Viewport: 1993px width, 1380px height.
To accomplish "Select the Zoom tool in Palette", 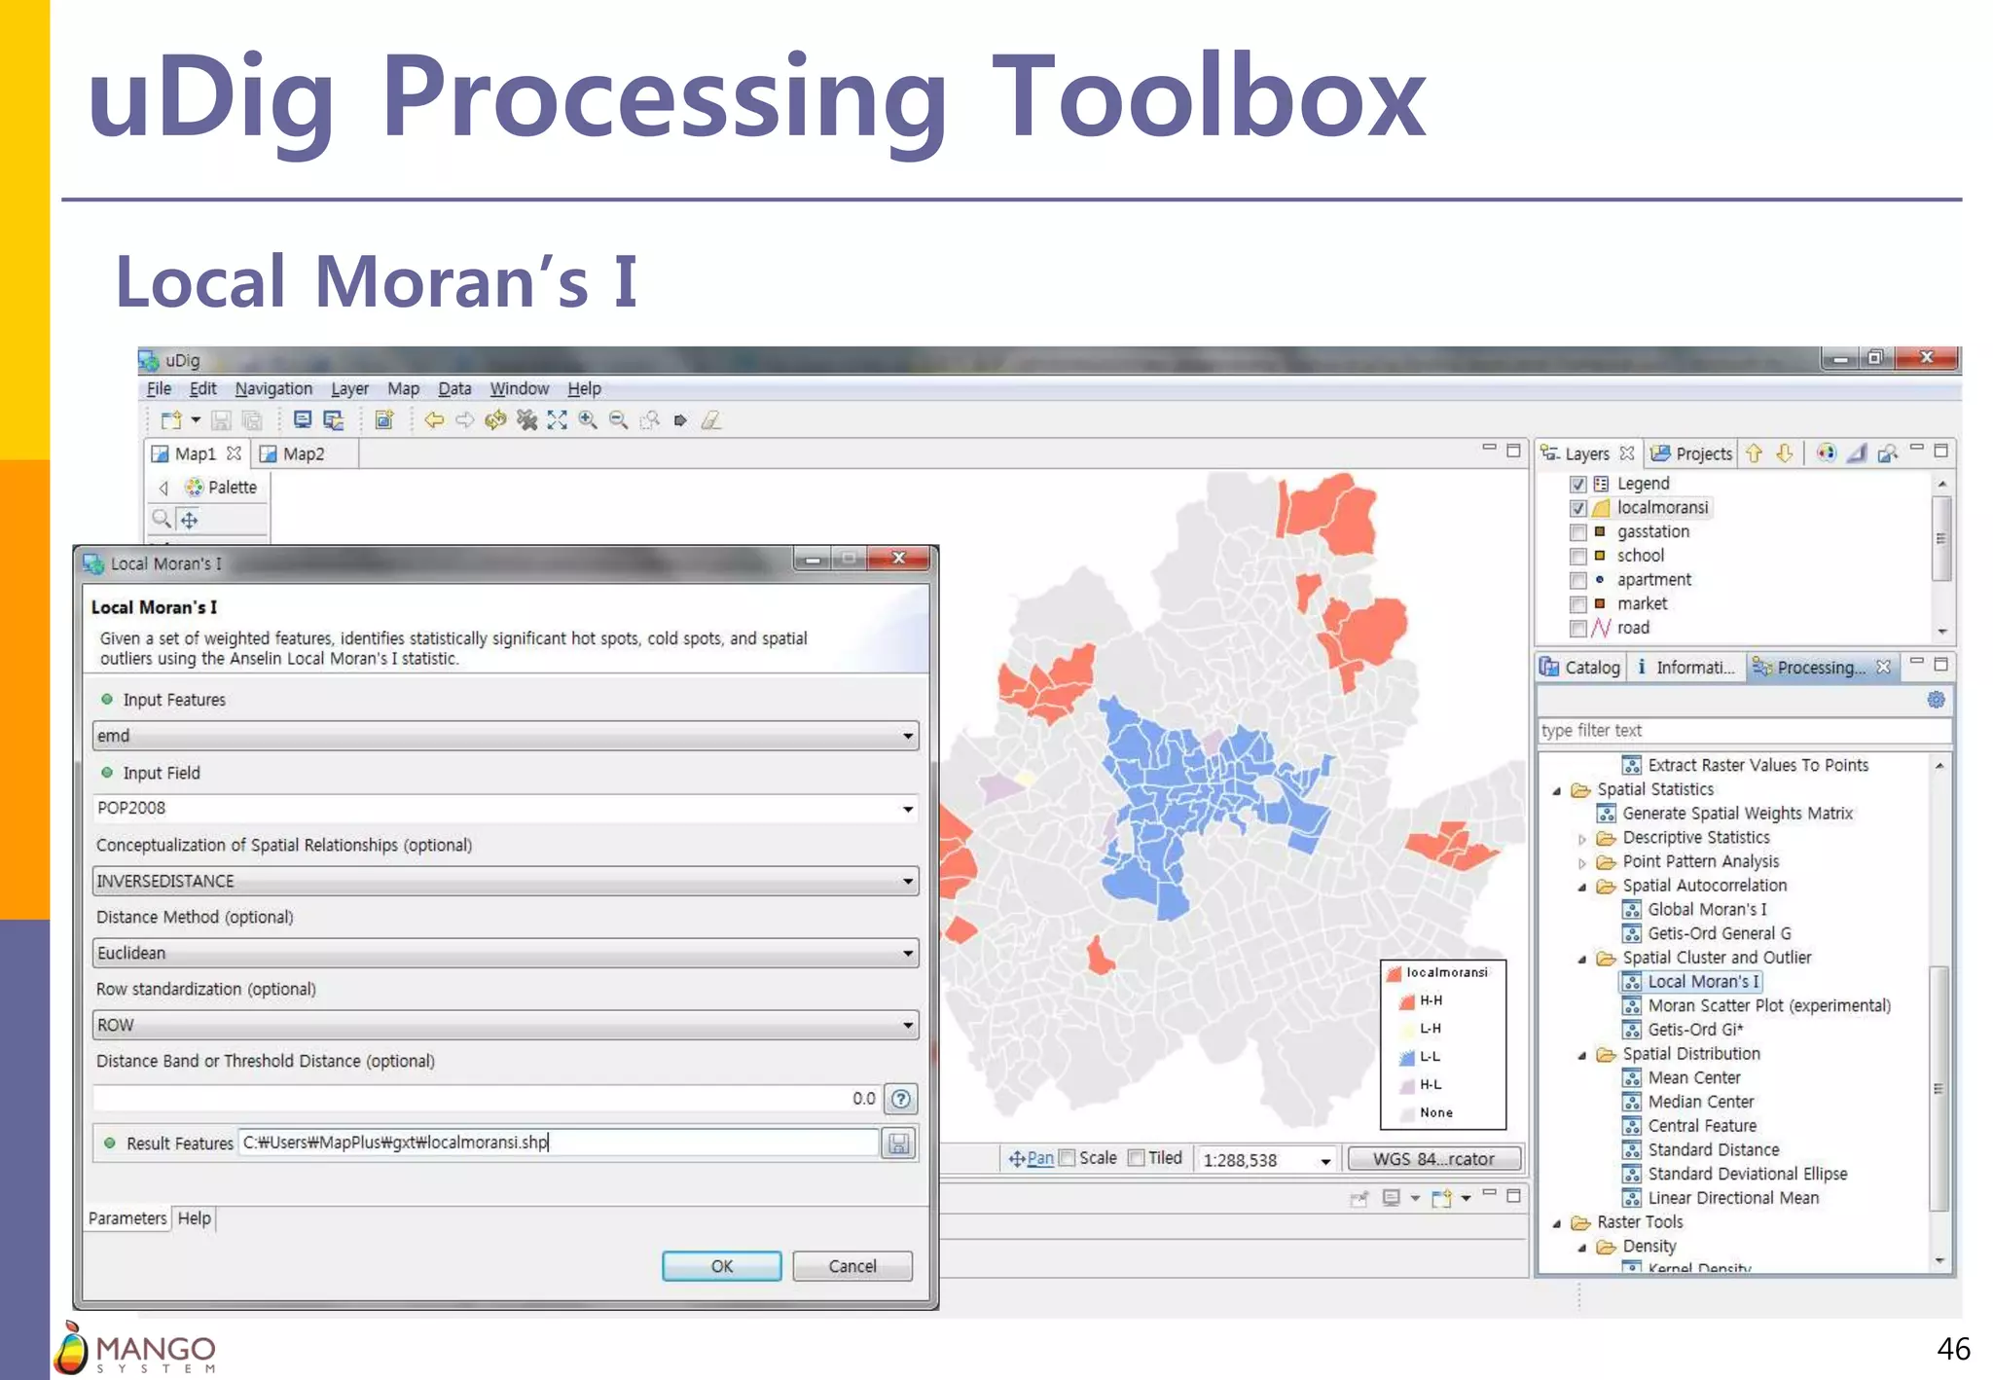I will [162, 520].
